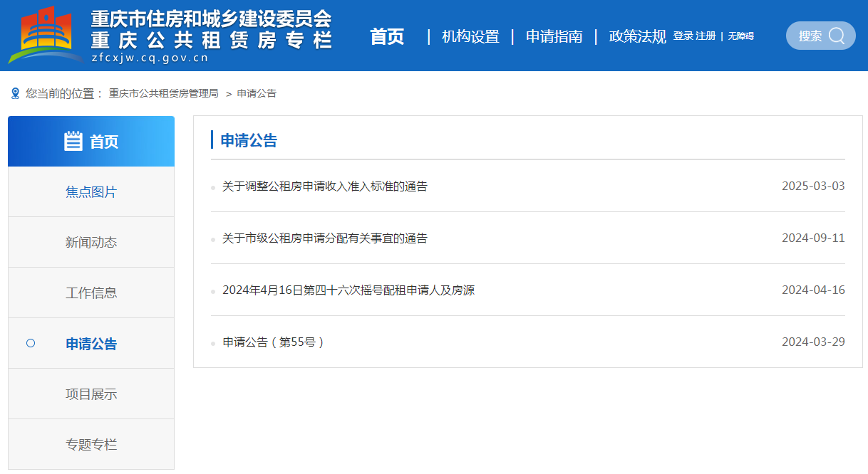Open 重庆市公共租赁房管理局 breadcrumb link
Image resolution: width=868 pixels, height=474 pixels.
click(163, 93)
